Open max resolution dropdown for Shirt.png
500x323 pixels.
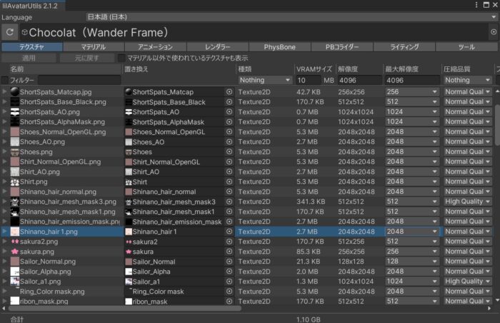tap(411, 182)
